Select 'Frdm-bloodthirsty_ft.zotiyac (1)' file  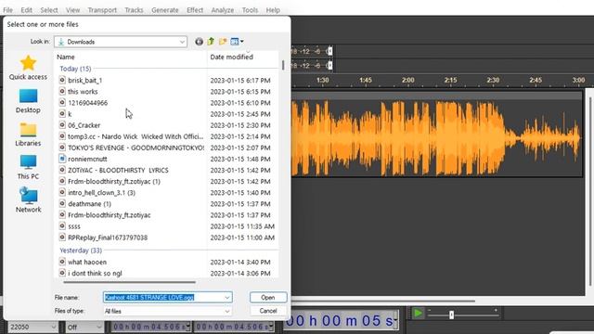click(114, 182)
